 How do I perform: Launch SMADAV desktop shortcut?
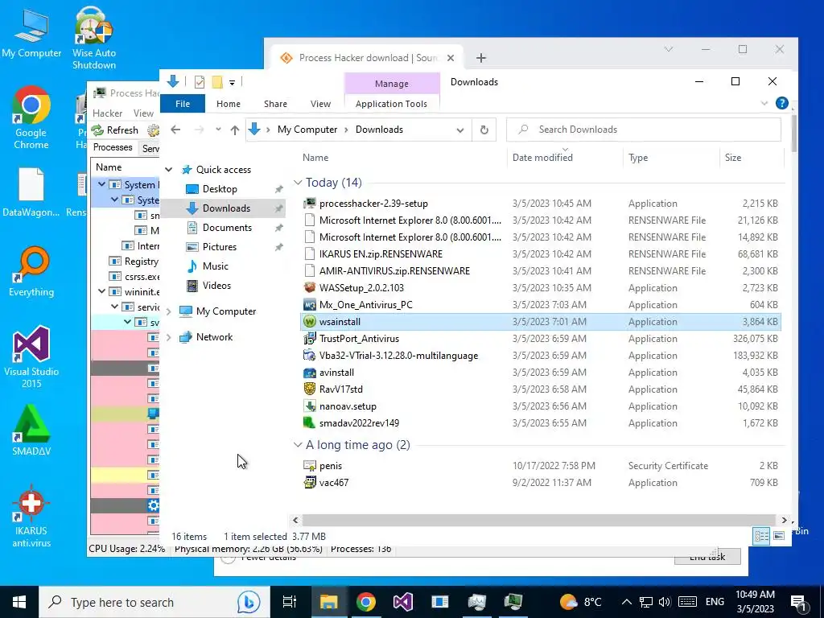pyautogui.click(x=31, y=430)
